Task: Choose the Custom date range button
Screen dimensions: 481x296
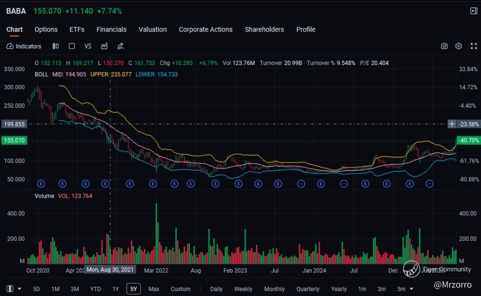Action: point(181,289)
